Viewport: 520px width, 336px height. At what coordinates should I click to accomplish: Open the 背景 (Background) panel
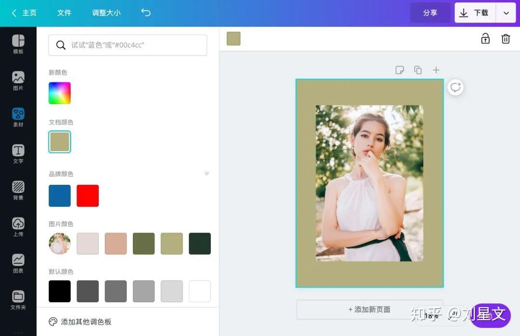(18, 190)
